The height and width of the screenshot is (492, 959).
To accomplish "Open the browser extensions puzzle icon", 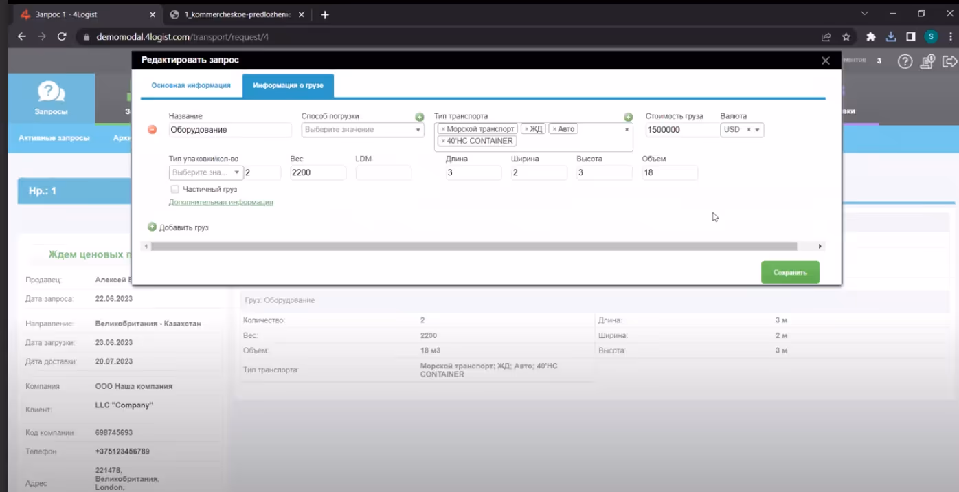I will (x=871, y=37).
